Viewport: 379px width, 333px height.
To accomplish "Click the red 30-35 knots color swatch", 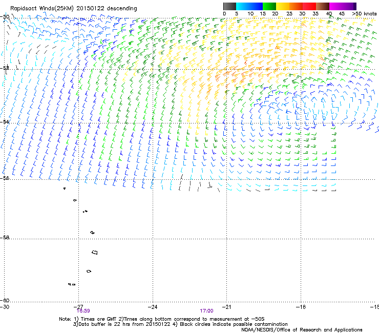I will (x=309, y=6).
